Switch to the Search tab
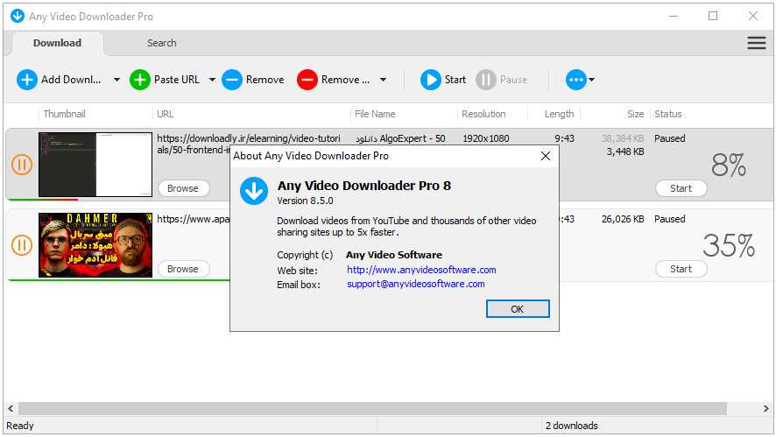This screenshot has width=776, height=437. (x=162, y=43)
